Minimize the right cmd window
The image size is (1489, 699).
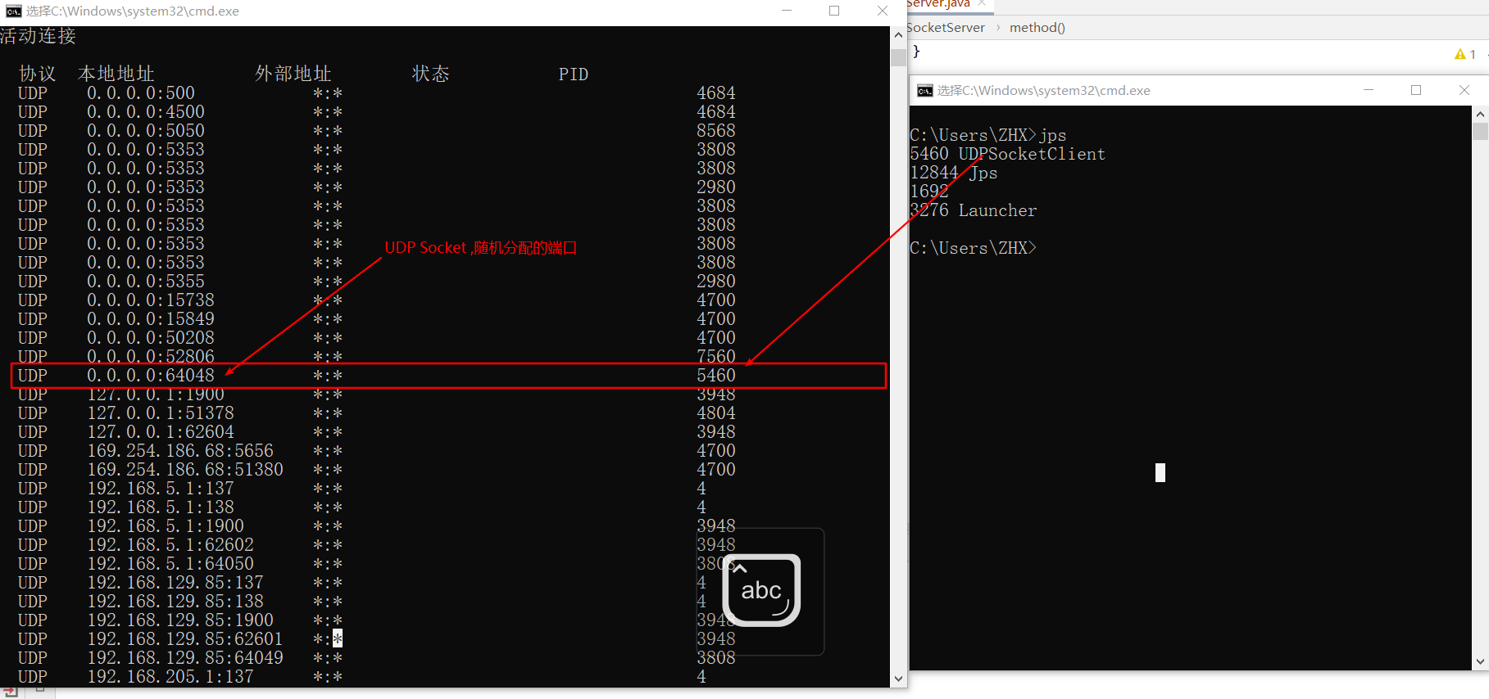[x=1369, y=90]
